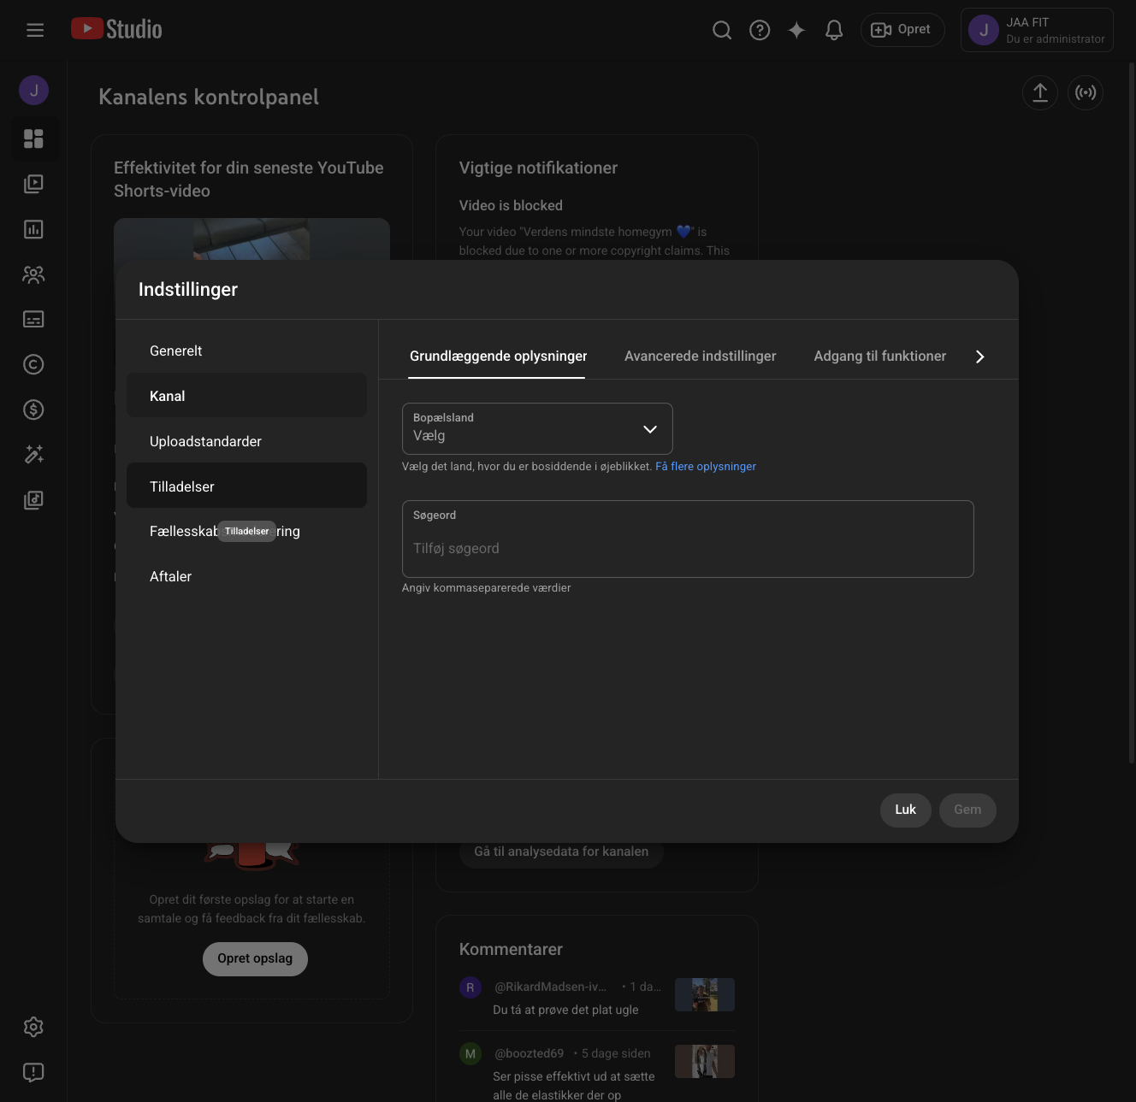Open the sparkle Ask Studio icon

[x=796, y=30]
